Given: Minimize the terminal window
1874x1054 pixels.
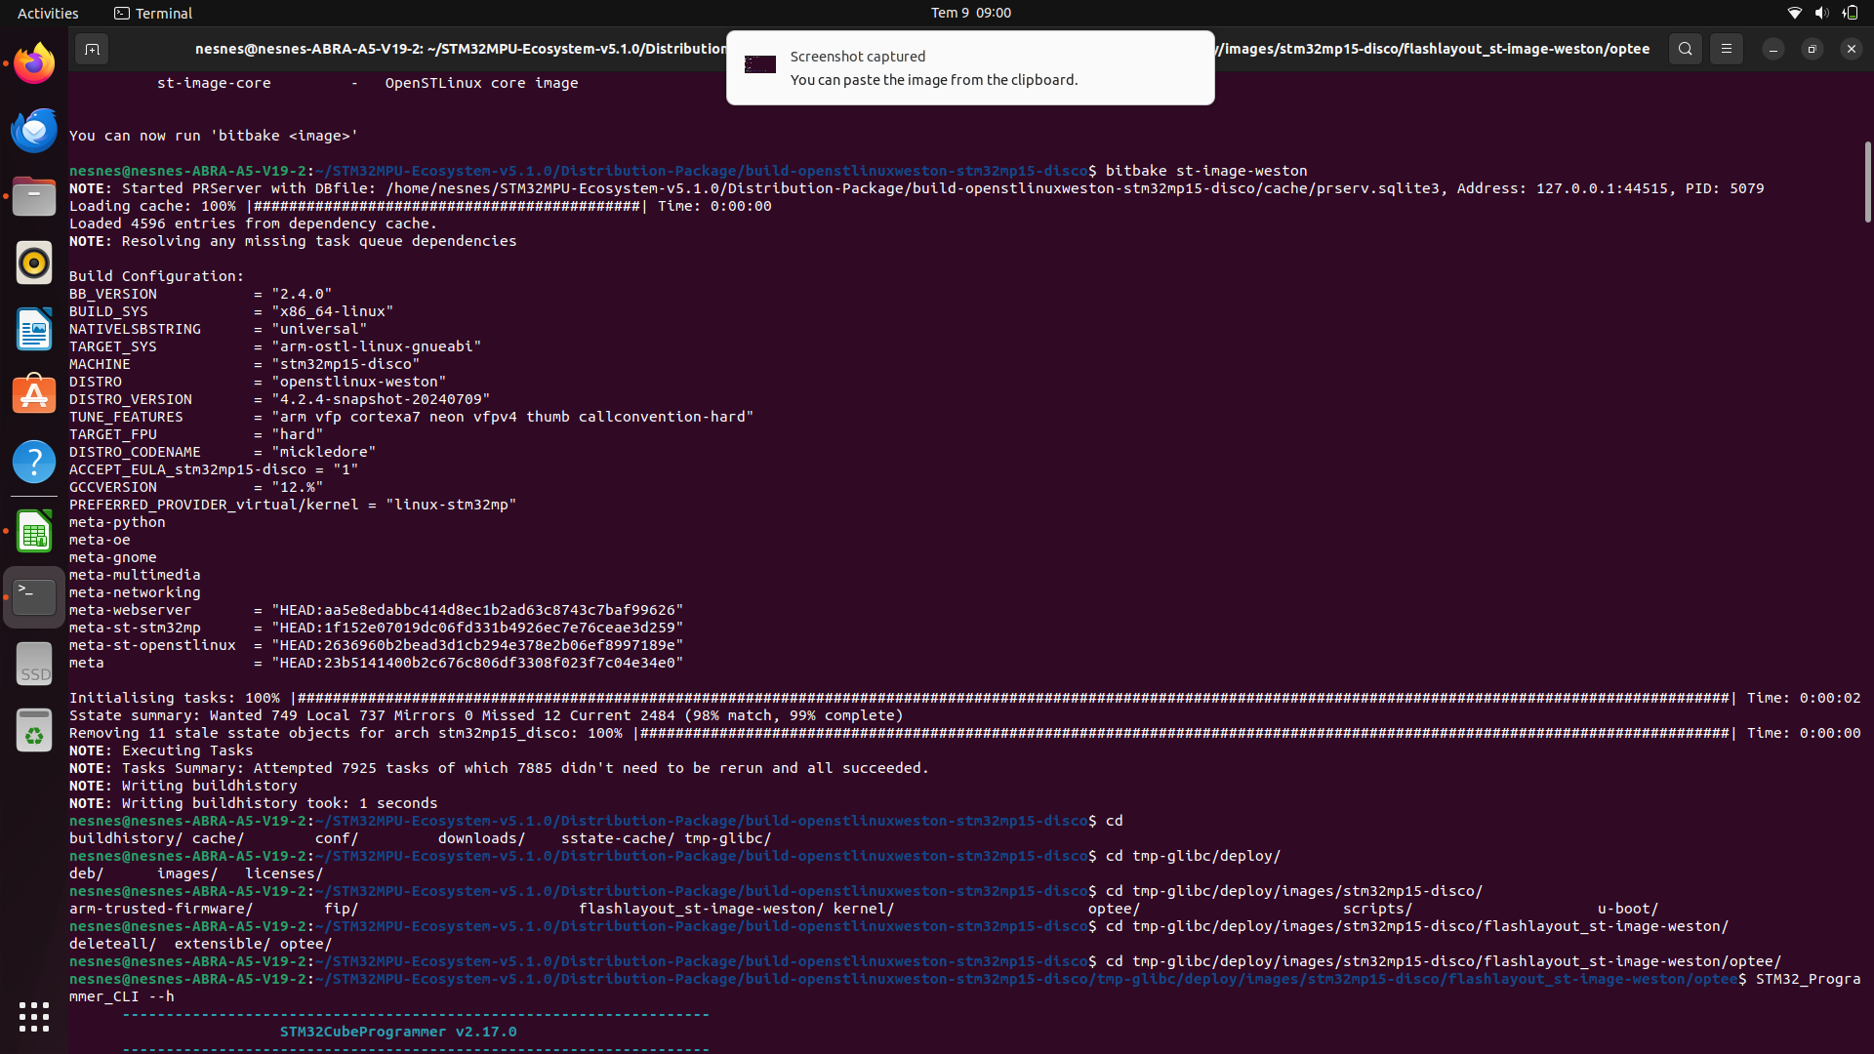Looking at the screenshot, I should coord(1772,49).
